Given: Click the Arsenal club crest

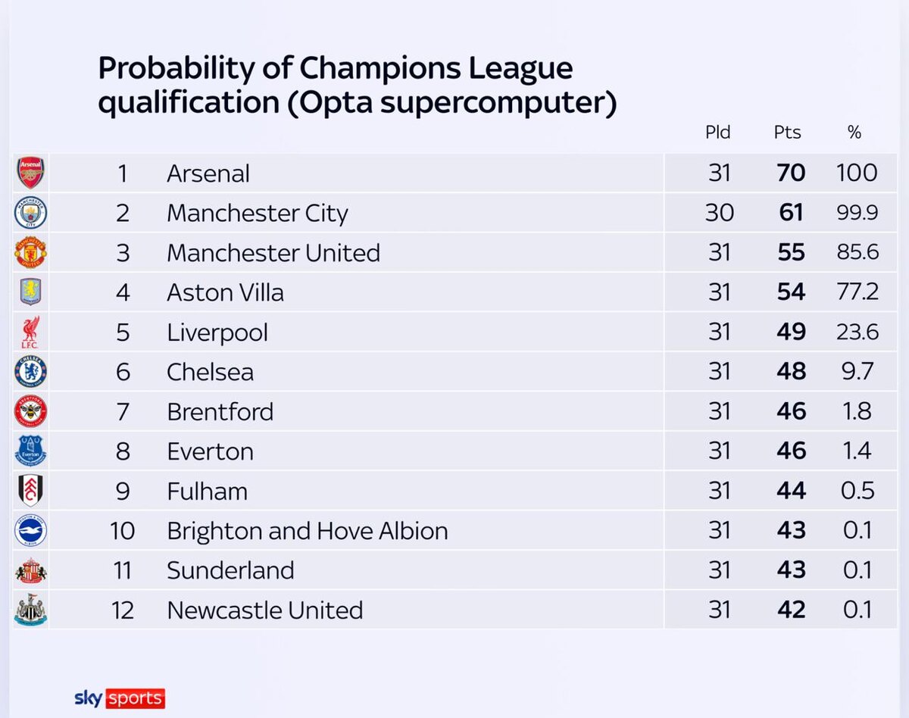Looking at the screenshot, I should 31,173.
